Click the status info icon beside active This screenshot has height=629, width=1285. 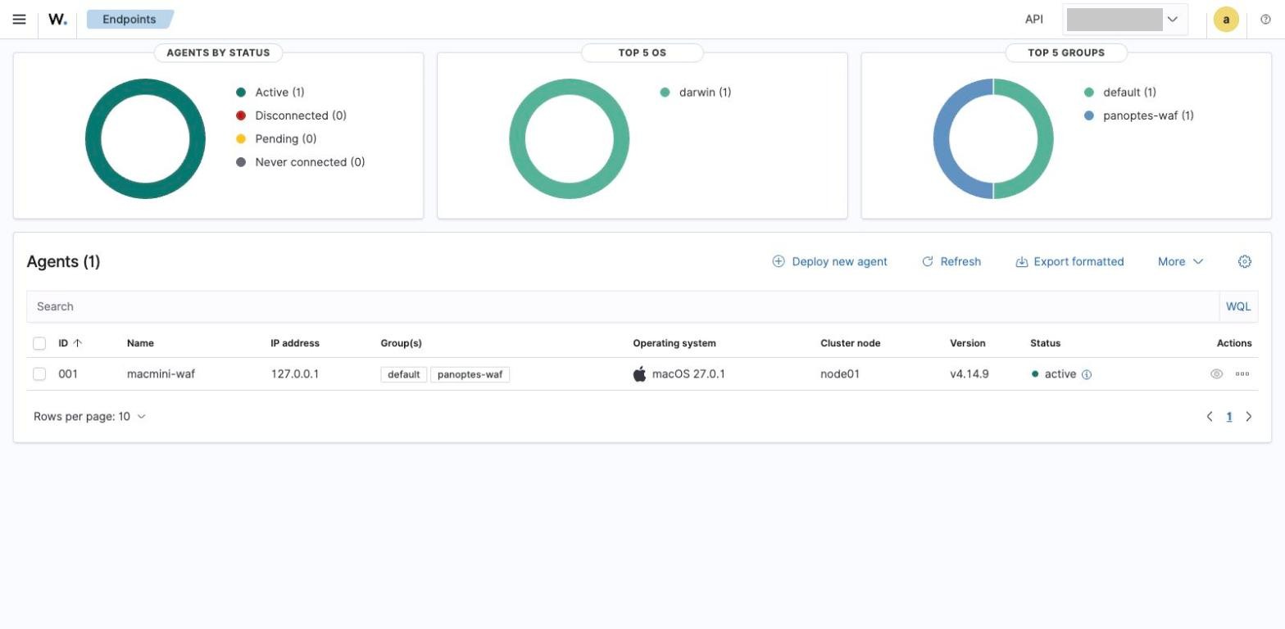tap(1087, 374)
